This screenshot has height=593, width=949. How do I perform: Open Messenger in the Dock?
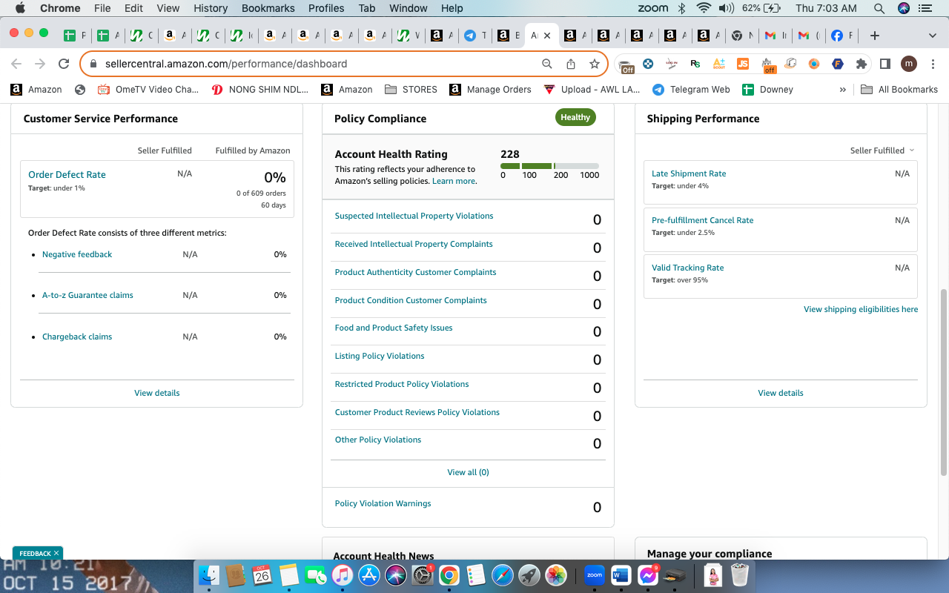coord(647,574)
